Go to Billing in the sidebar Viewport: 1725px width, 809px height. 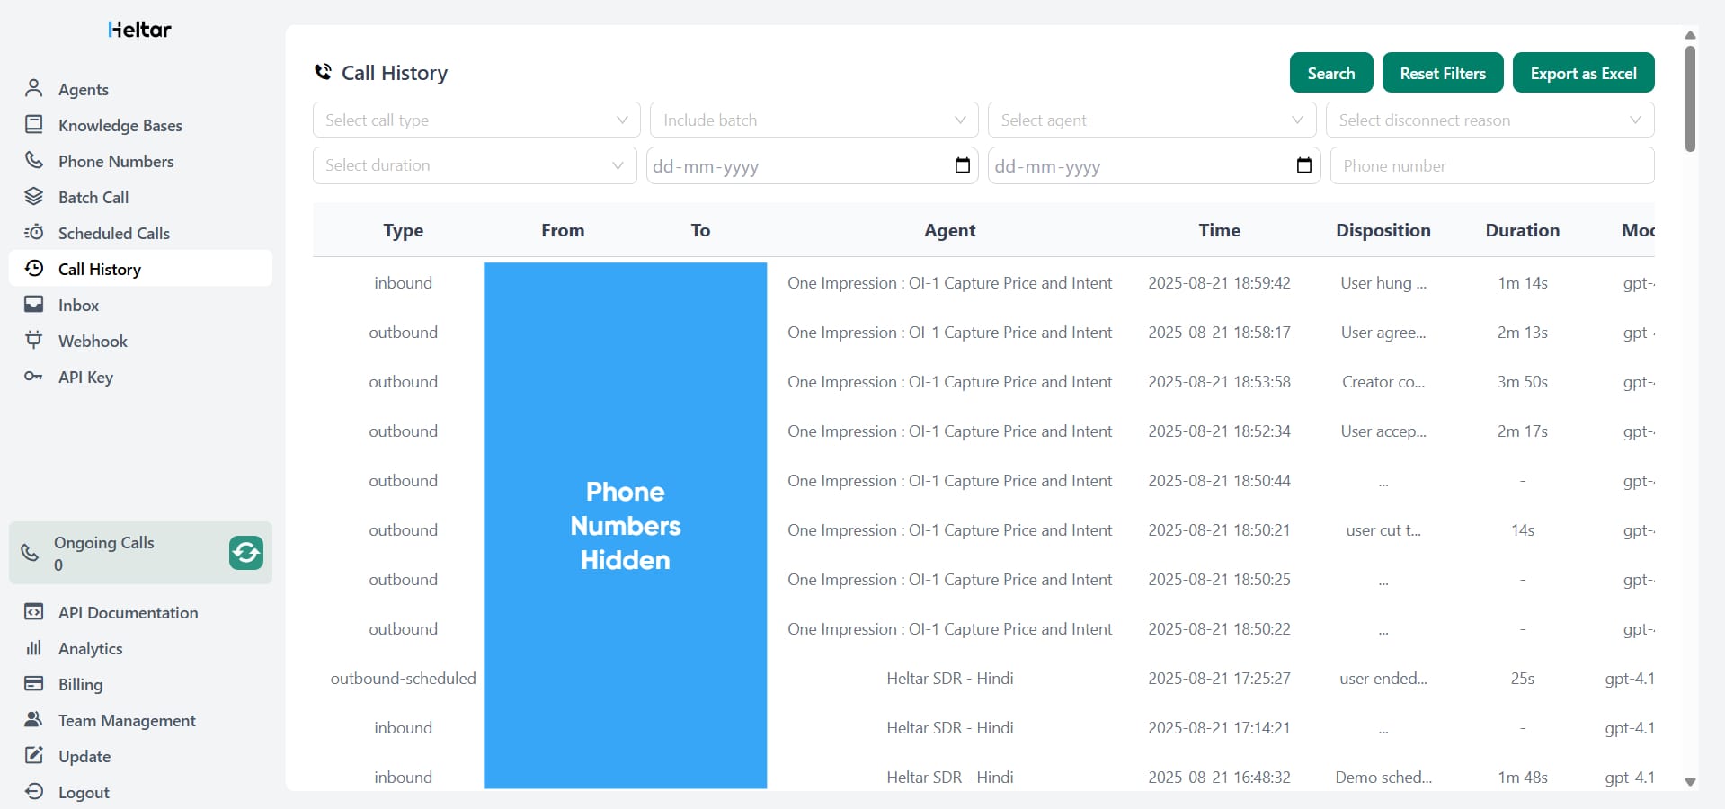[x=80, y=684]
